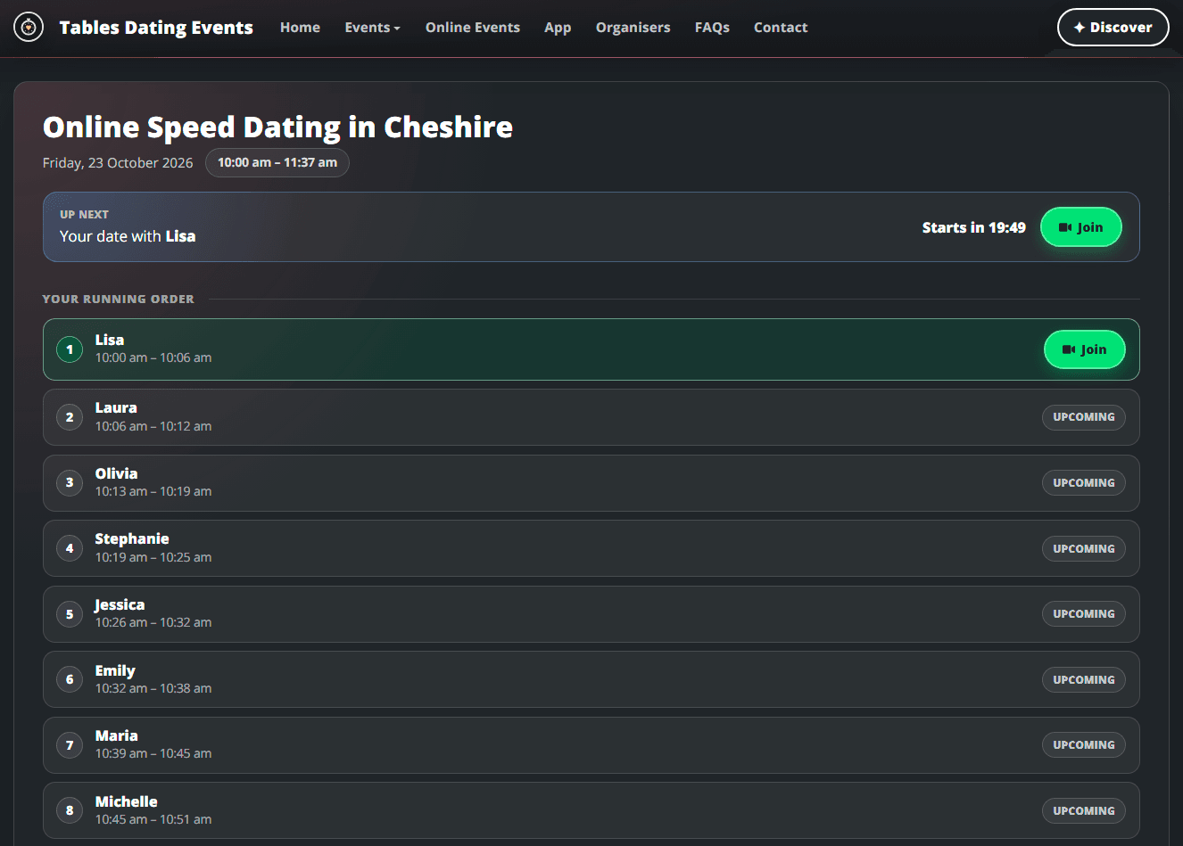Viewport: 1183px width, 846px height.
Task: Click the Upcoming badge for Emily
Action: click(1084, 680)
